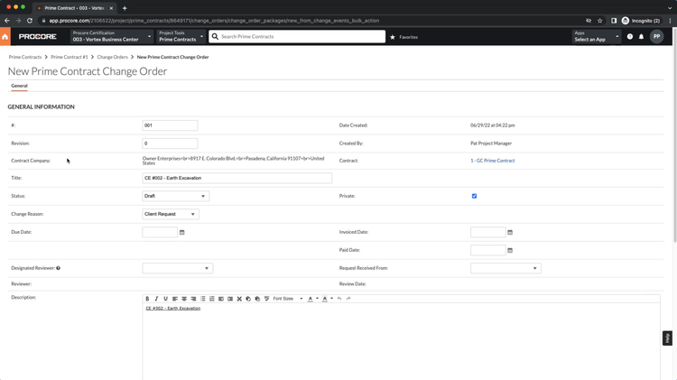Click the Invoiced Date input field
Screen dimensions: 677x380
(x=487, y=232)
